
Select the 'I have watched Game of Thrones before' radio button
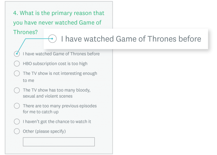(x=17, y=54)
